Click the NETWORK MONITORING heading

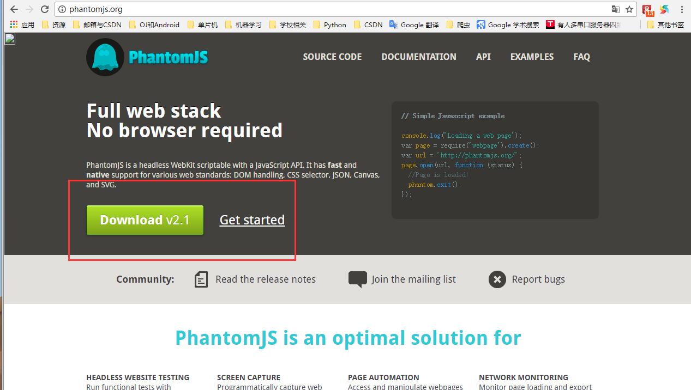click(524, 377)
